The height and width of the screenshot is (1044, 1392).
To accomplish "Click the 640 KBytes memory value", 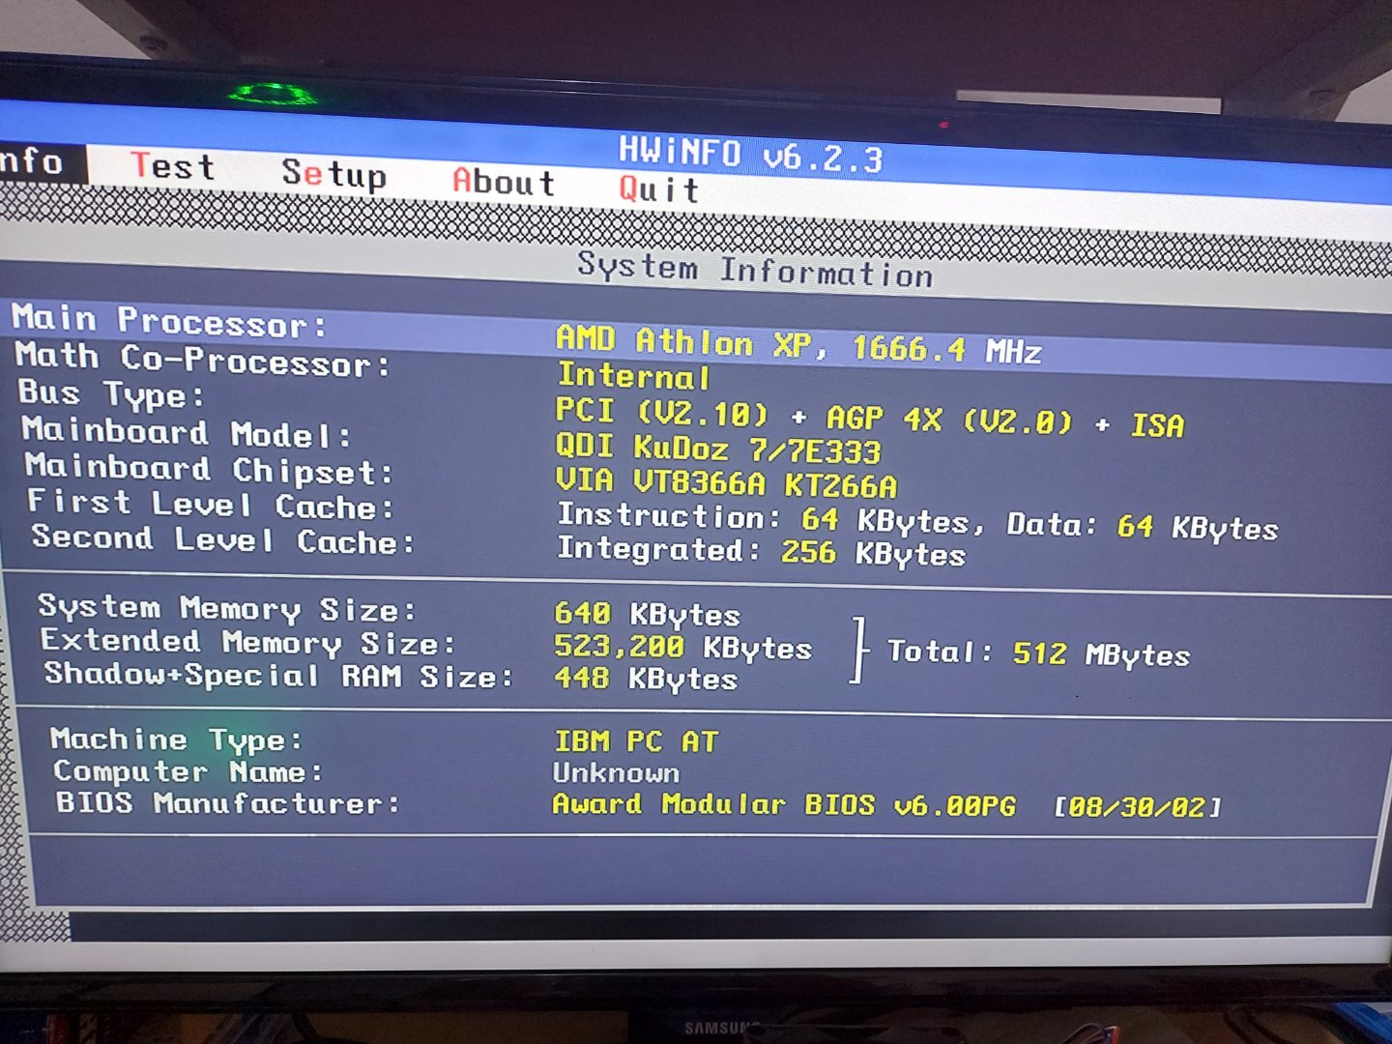I will tap(647, 614).
